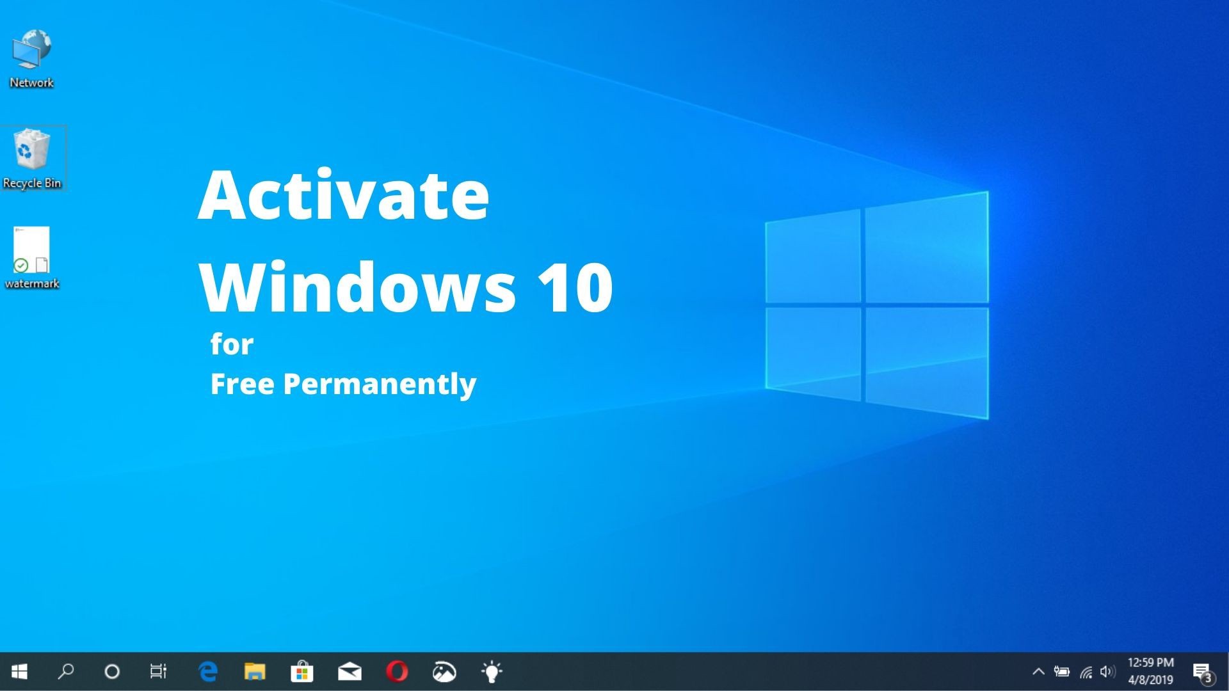Click the taskbar Search magnifier

point(65,671)
